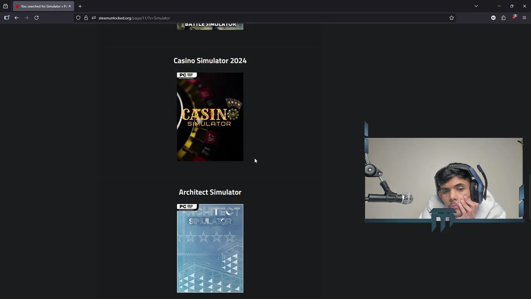
Task: Click the Architect Simulator cover thumbnail
Action: pos(210,248)
